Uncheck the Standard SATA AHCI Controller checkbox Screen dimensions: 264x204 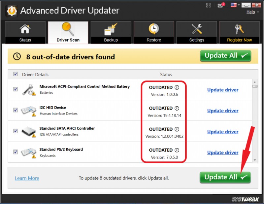(16, 131)
